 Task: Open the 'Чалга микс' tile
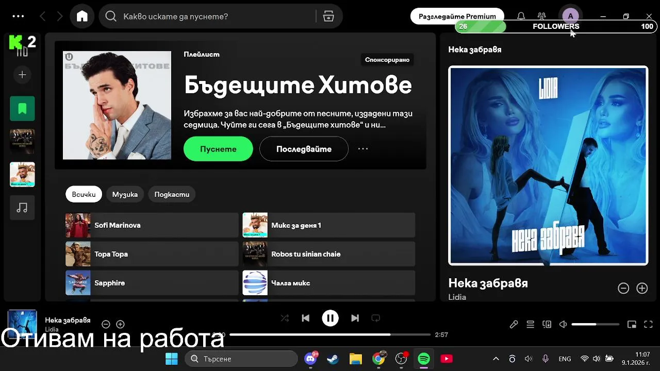329,283
